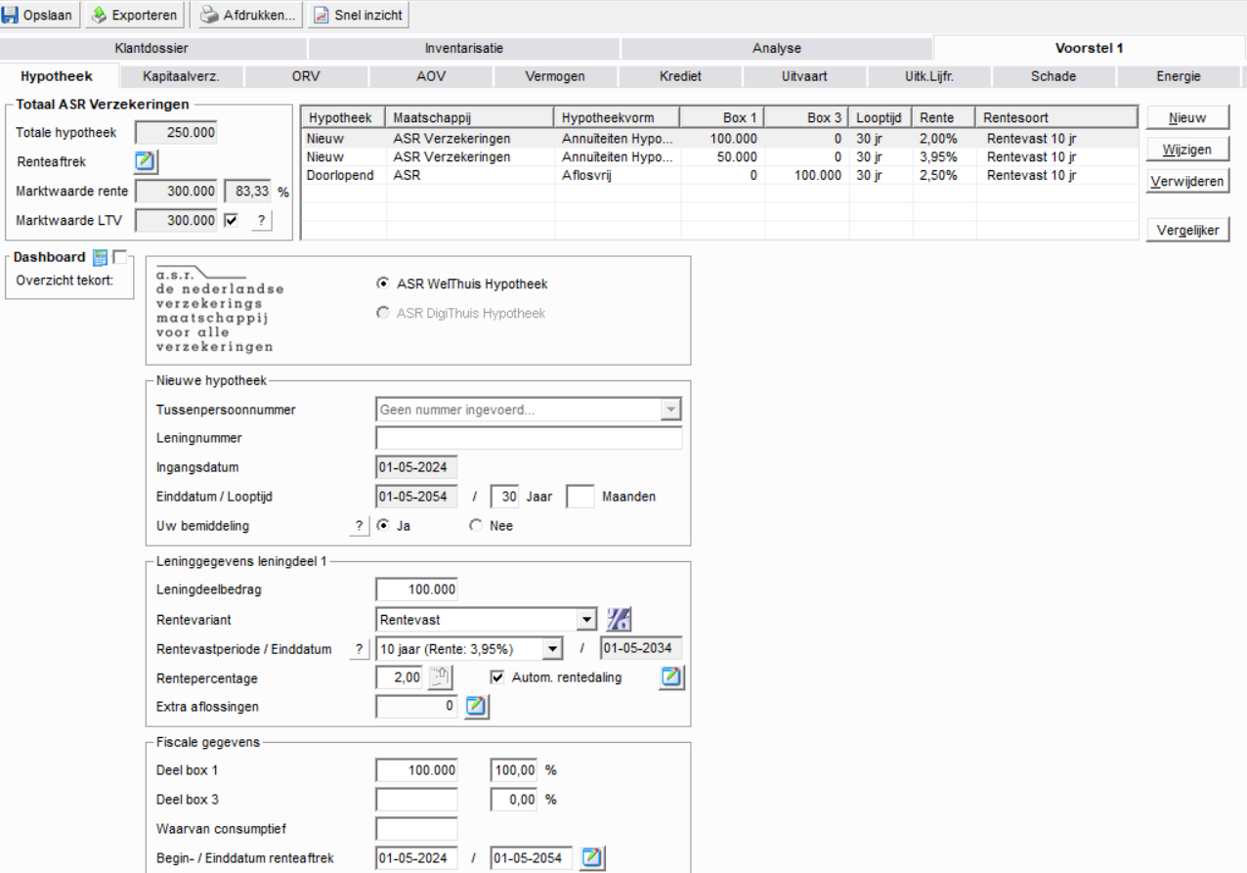Uncheck Autom. rentedaling checkbox

(x=497, y=677)
